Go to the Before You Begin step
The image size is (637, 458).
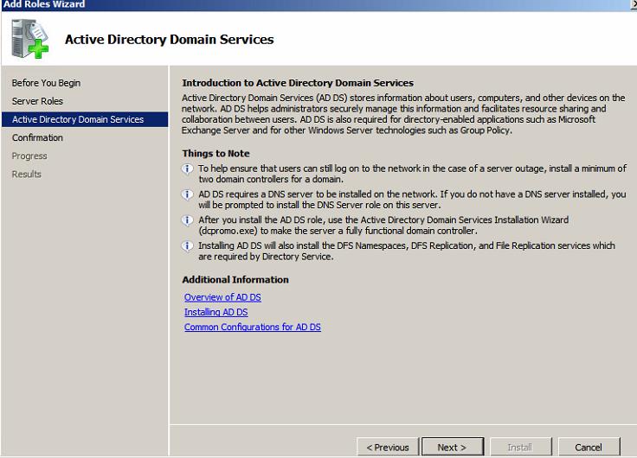click(x=47, y=83)
